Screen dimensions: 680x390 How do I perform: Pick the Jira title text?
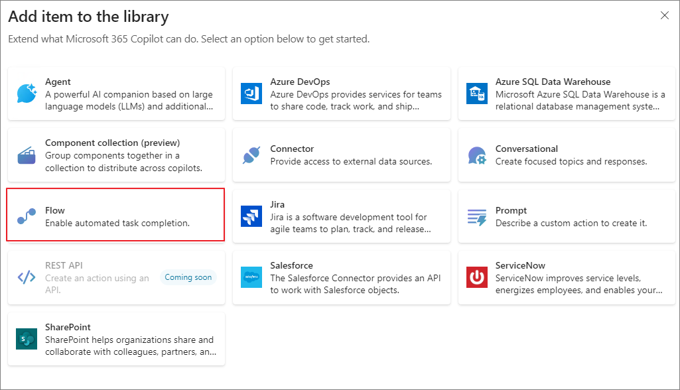[x=277, y=204]
